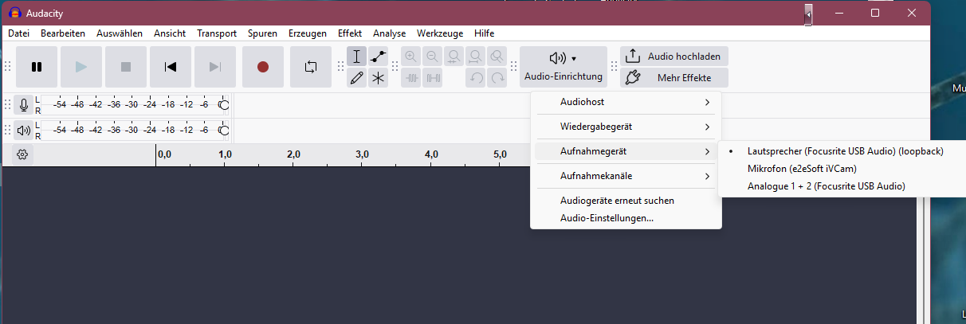Viewport: 966px width, 324px height.
Task: Select the Draw pencil tool
Action: tap(357, 78)
